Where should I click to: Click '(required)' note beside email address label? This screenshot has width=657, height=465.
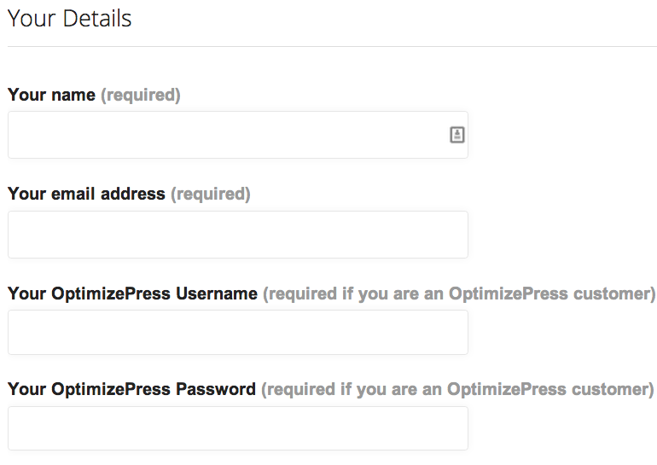[211, 195]
